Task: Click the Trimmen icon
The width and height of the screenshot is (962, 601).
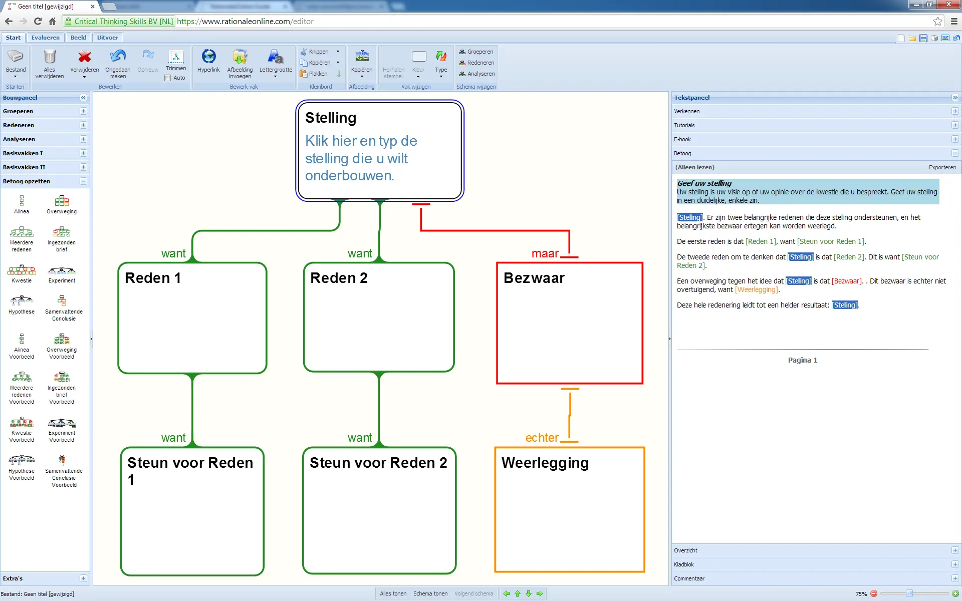Action: click(176, 57)
